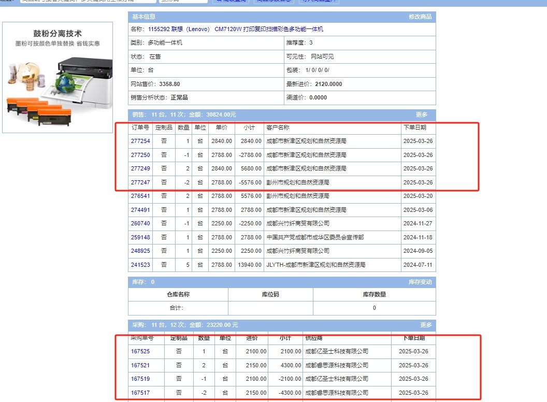Click 更多 in the 销售 section header

[x=422, y=114]
